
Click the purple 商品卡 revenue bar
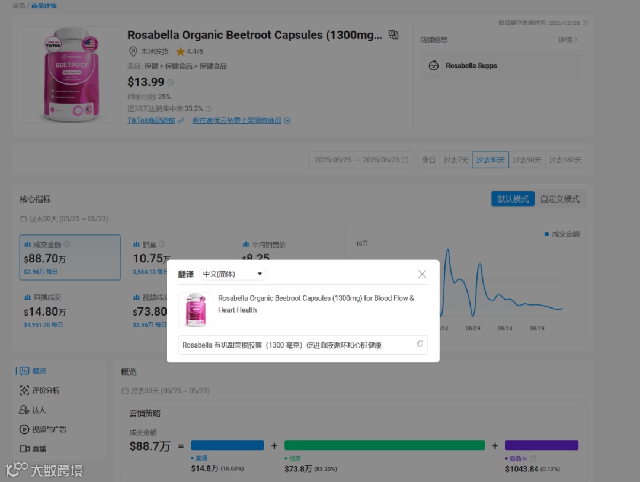click(x=542, y=445)
